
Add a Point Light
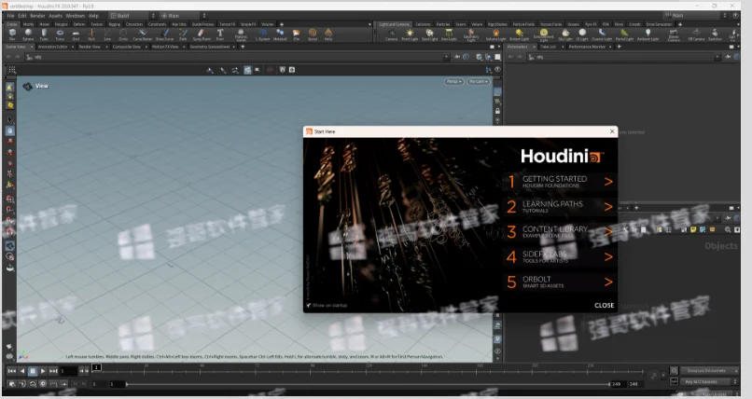click(410, 34)
